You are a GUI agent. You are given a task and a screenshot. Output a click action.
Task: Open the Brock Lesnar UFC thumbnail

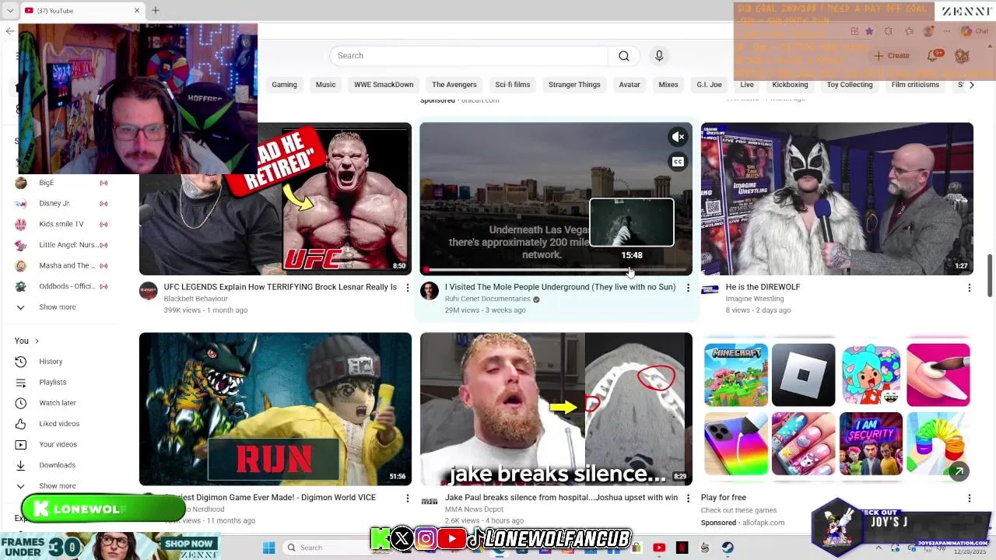(275, 198)
